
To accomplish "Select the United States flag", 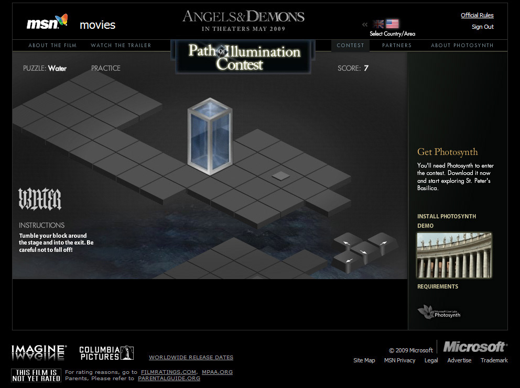I will [392, 24].
